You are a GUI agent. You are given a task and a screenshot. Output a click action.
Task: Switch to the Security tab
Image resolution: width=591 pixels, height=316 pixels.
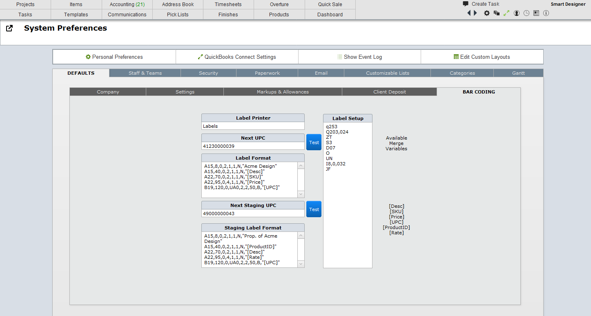[208, 73]
